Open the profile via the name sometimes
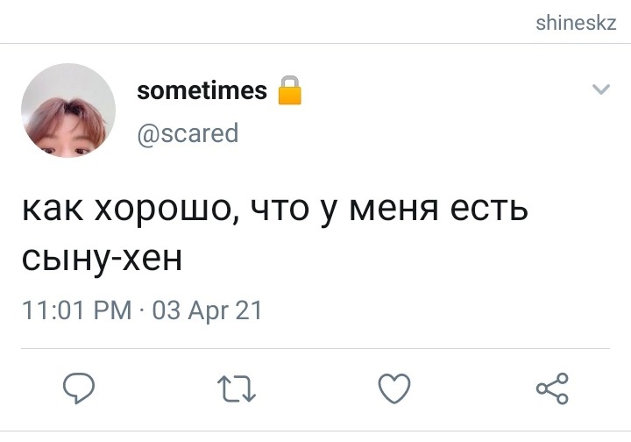Screen dimensions: 631x442 click(x=202, y=90)
